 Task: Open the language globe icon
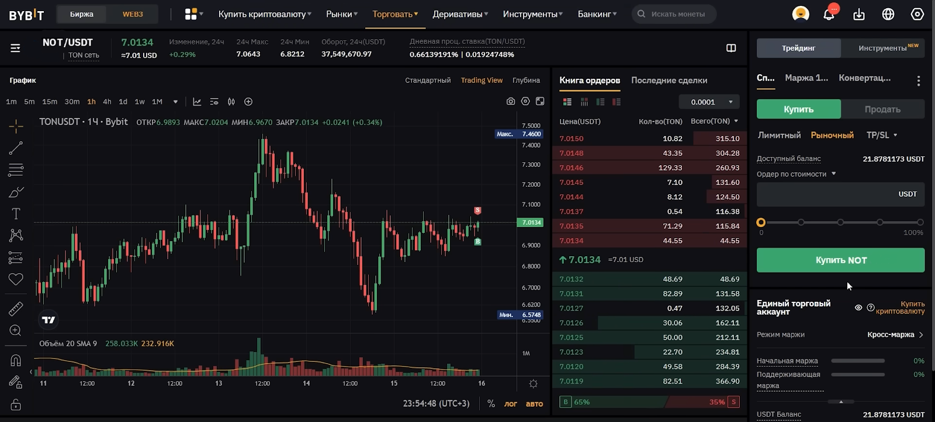coord(888,14)
